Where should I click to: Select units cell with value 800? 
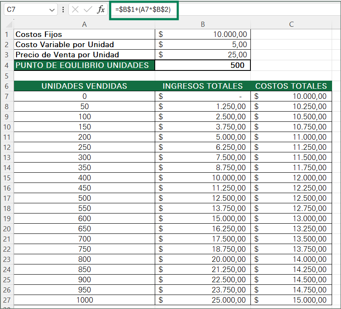(x=84, y=259)
